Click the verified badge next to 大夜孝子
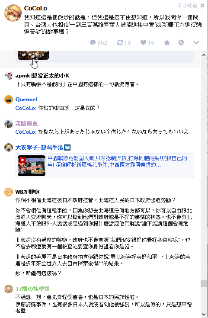This screenshot has height=318, width=208. 67,148
